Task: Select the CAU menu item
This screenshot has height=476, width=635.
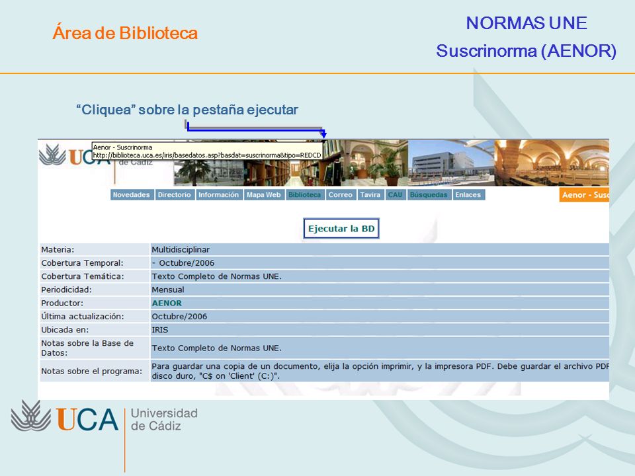Action: (x=396, y=194)
